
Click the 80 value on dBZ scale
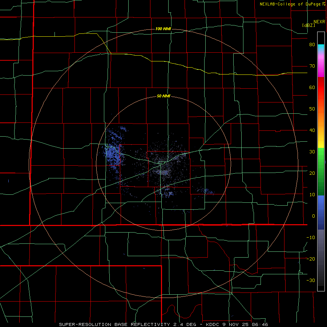tap(312, 45)
